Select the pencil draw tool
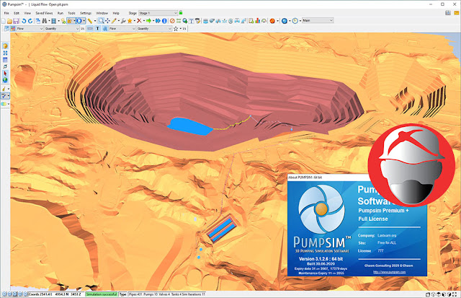Screen dimensions: 461x298 [114, 21]
